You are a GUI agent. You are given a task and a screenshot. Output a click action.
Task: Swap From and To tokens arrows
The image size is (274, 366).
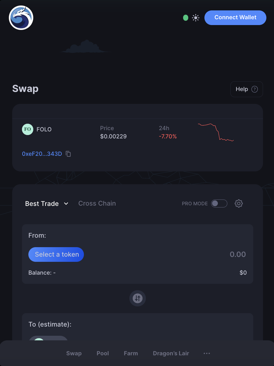tap(138, 298)
